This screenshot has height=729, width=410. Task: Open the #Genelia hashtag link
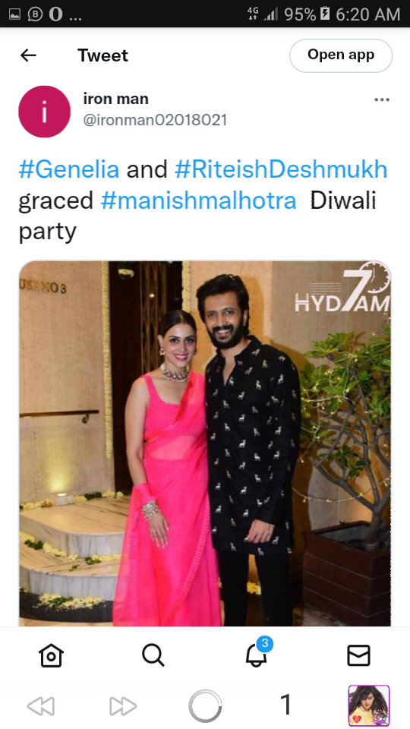click(69, 169)
